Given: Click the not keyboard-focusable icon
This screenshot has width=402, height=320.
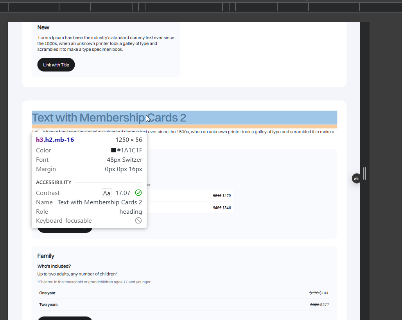Looking at the screenshot, I should click(x=138, y=220).
